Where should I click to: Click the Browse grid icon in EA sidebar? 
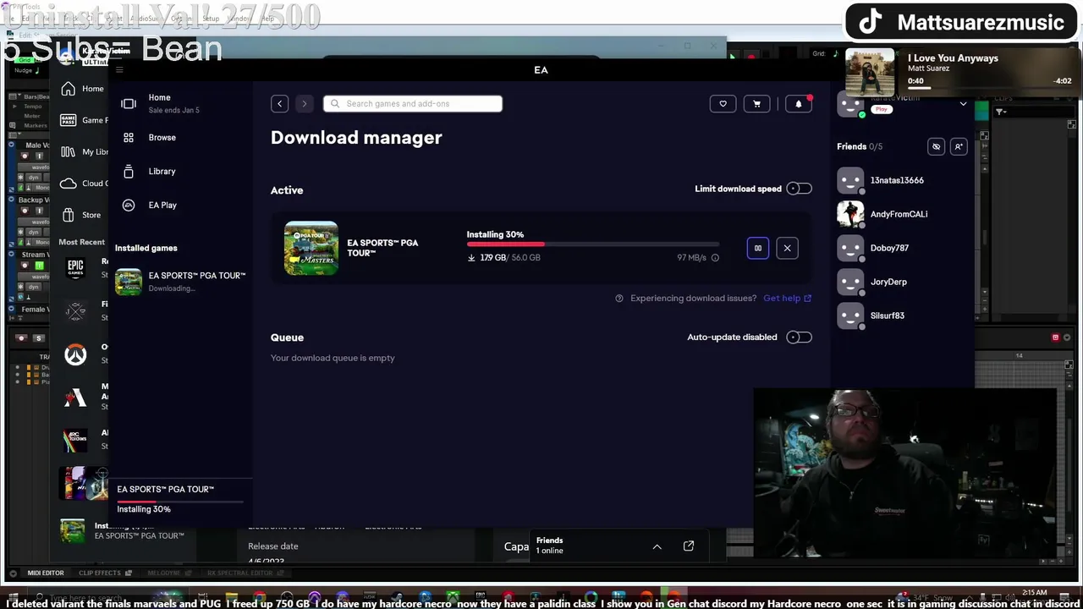[129, 138]
